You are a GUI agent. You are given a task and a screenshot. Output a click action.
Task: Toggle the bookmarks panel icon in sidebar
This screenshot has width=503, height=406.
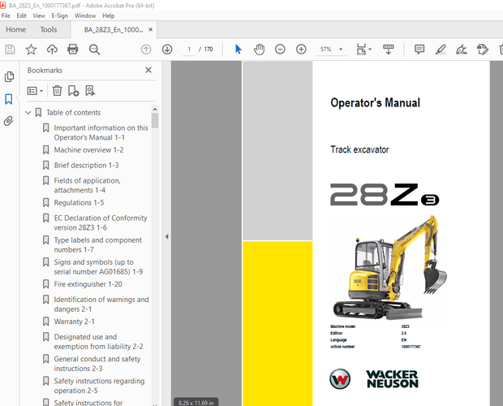pos(9,99)
